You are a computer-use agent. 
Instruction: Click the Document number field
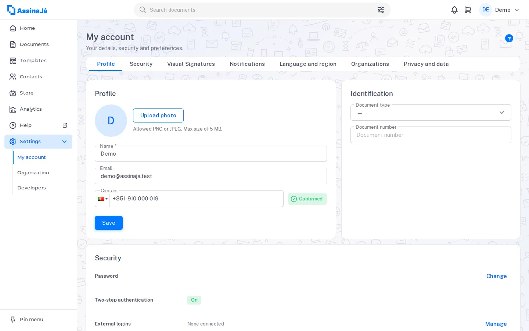pyautogui.click(x=431, y=135)
